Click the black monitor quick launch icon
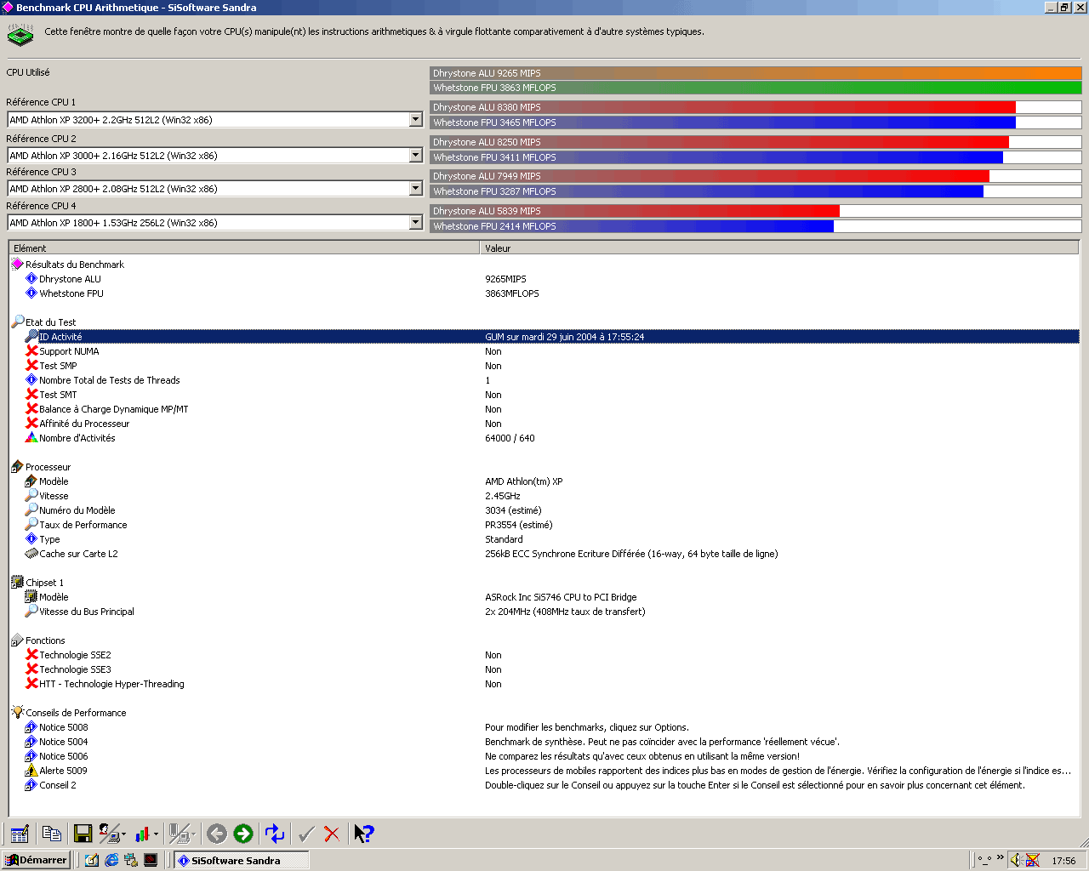The image size is (1089, 871). (151, 860)
